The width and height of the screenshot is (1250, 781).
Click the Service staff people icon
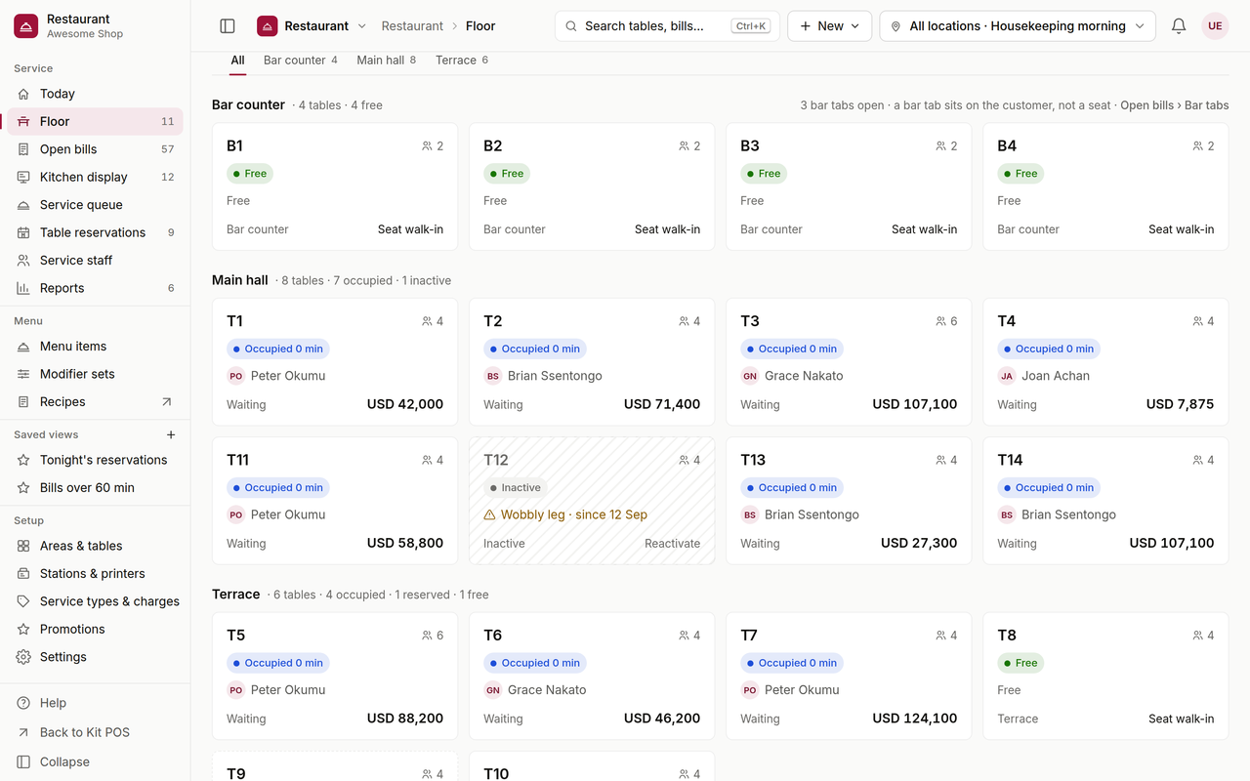click(23, 261)
